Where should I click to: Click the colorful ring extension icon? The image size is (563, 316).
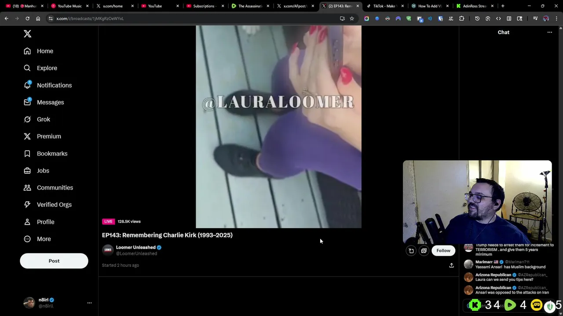[x=366, y=18]
